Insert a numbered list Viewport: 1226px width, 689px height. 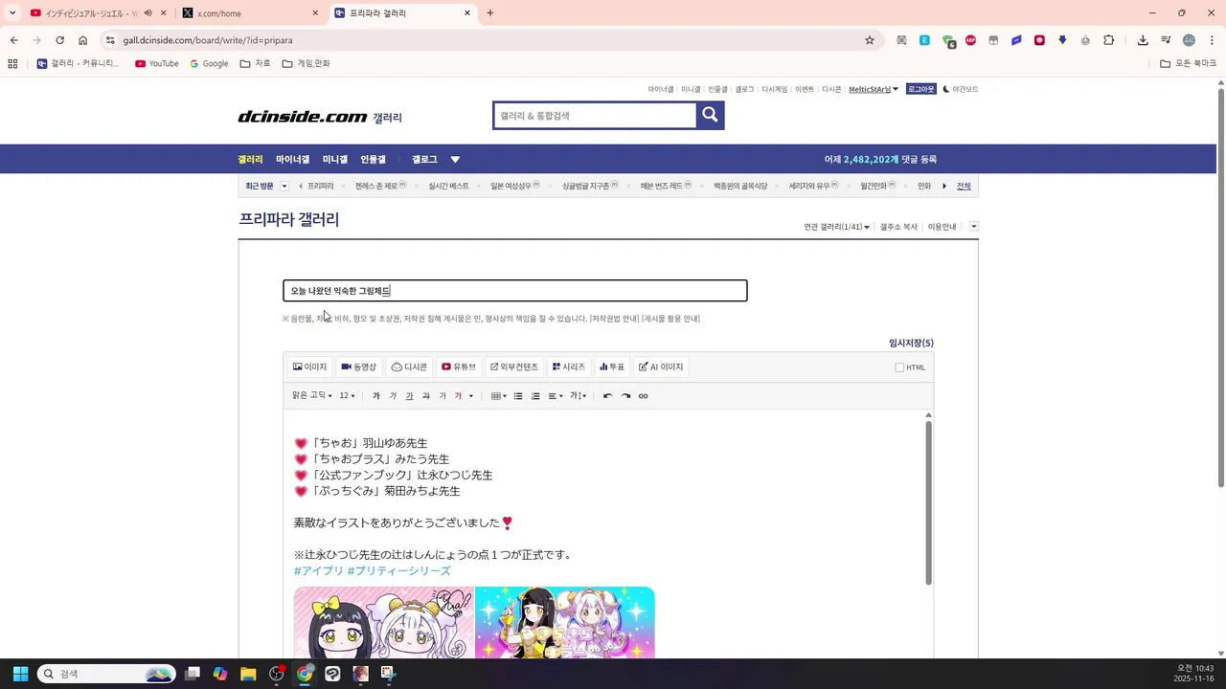pos(535,396)
